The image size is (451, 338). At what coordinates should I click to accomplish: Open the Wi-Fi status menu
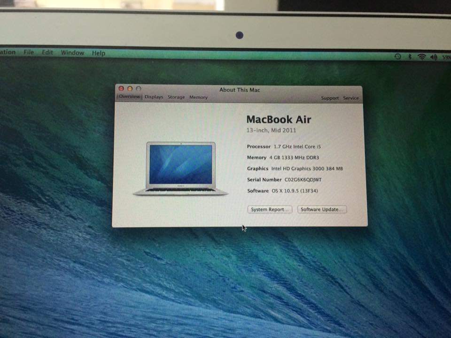(422, 57)
